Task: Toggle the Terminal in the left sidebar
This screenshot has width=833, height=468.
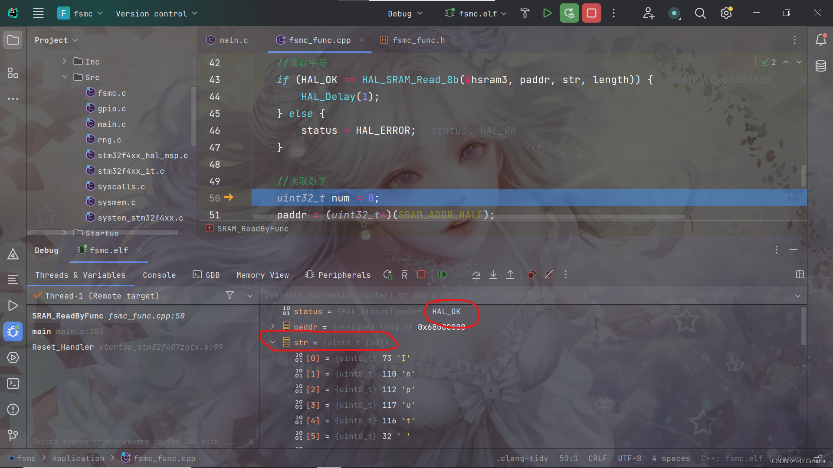Action: [13, 383]
